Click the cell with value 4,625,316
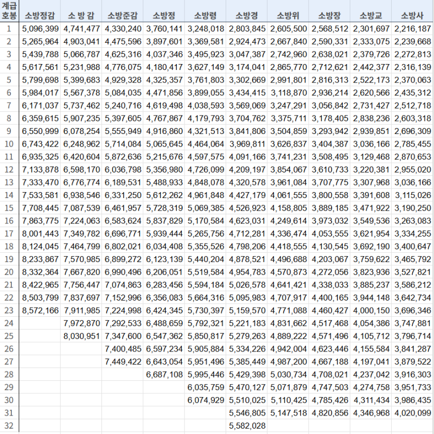434x434 pixels. pyautogui.click(x=123, y=54)
